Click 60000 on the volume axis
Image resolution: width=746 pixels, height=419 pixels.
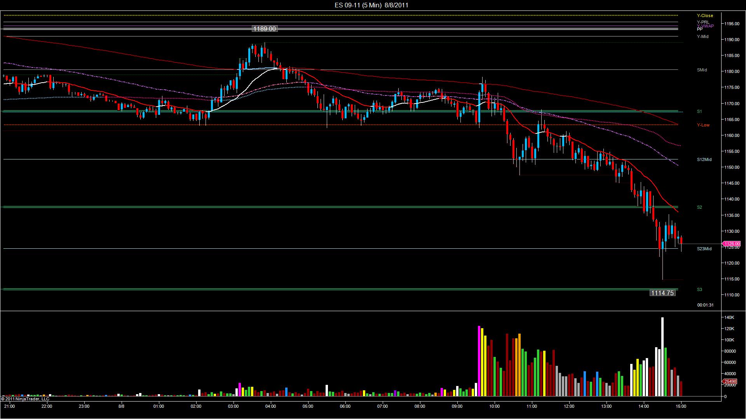[730, 362]
